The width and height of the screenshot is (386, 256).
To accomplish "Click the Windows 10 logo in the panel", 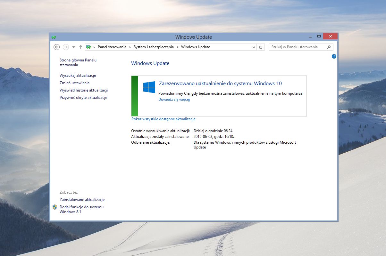I will pos(149,87).
